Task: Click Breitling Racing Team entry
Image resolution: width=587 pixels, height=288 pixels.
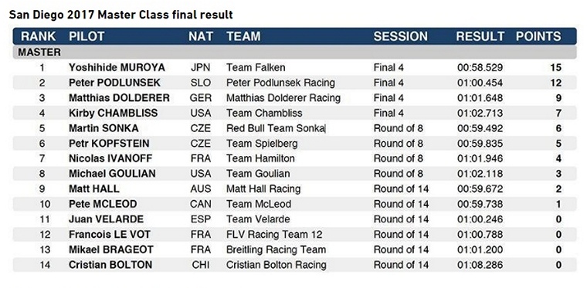Action: coord(276,249)
